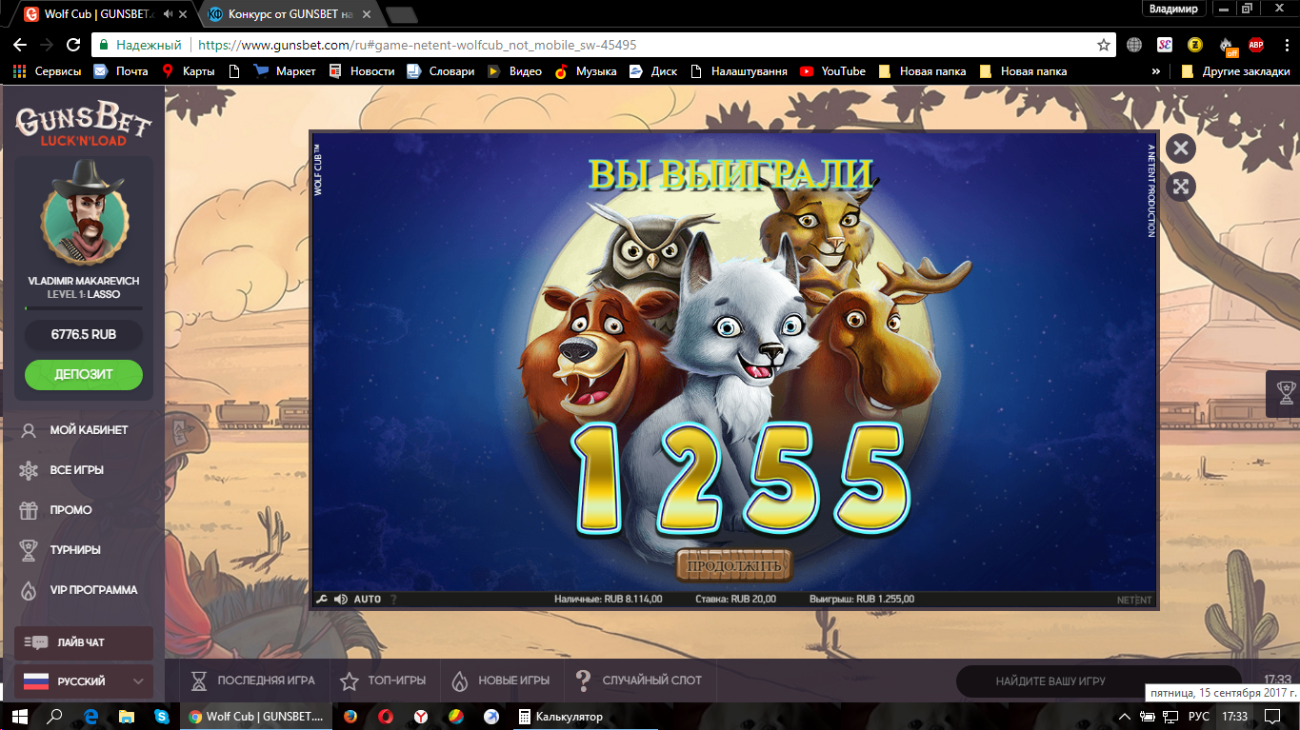Mute the Wolf Cub tab audio icon
The height and width of the screenshot is (730, 1300).
(x=169, y=14)
